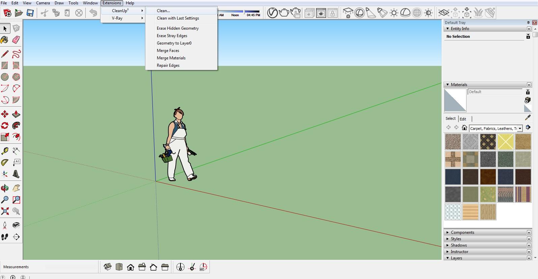Click the Default material name field
This screenshot has height=279, width=538.
coord(494,92)
